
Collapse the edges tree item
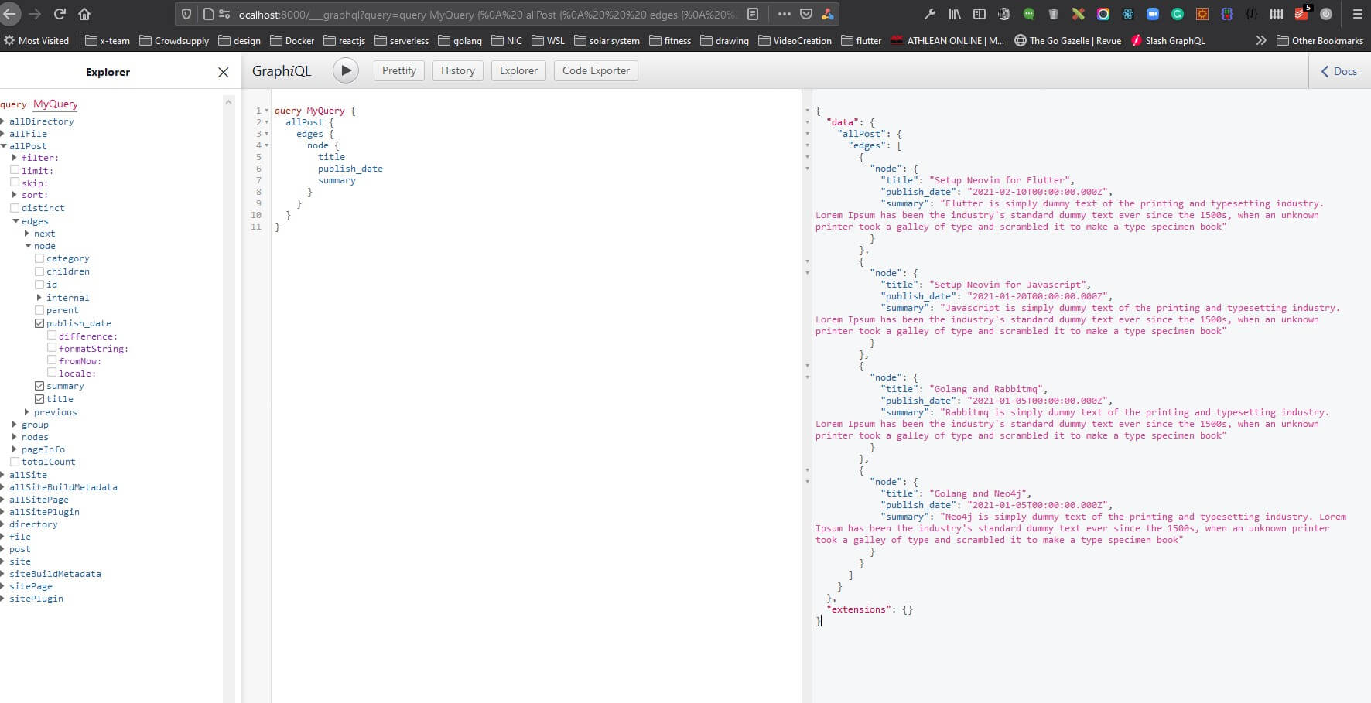pos(16,220)
